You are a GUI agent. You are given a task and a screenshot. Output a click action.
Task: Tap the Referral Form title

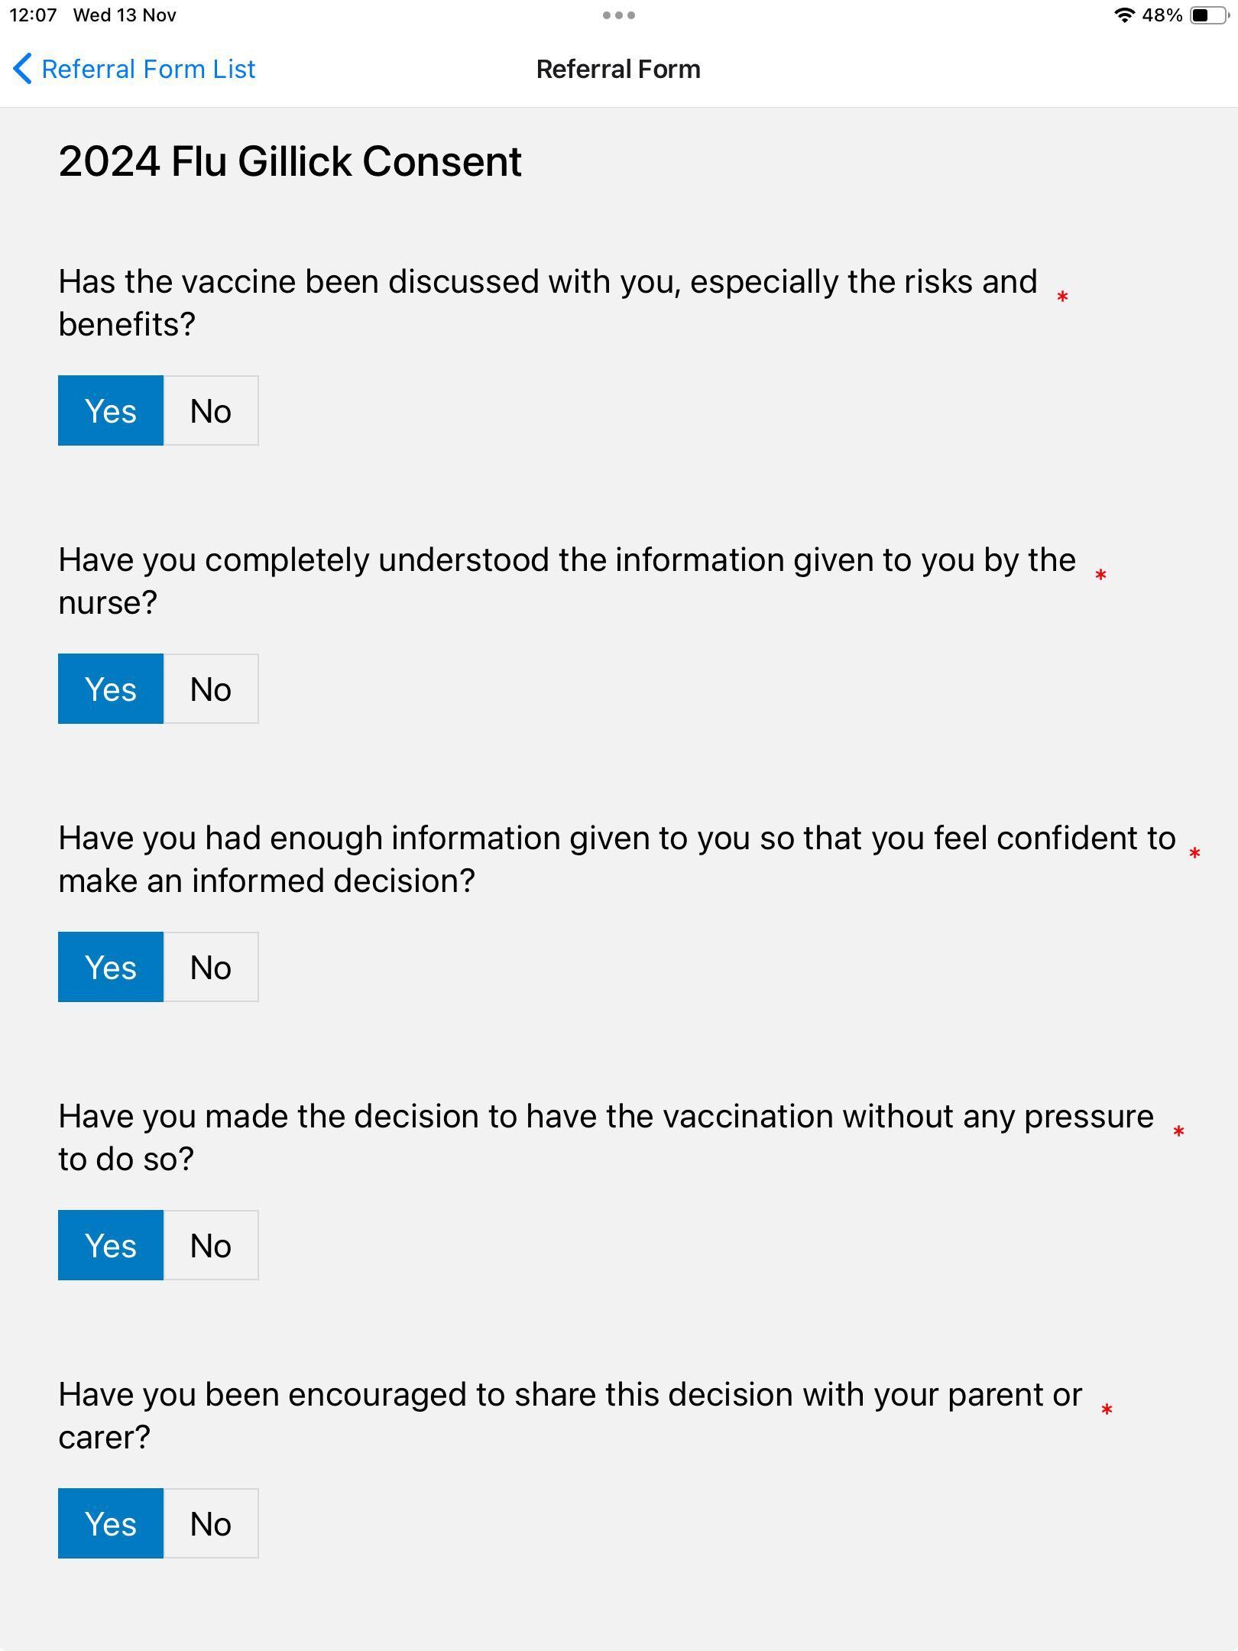[x=618, y=69]
